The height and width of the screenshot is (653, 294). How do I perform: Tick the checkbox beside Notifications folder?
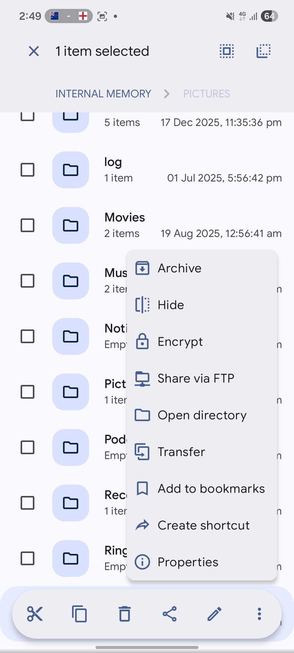[28, 336]
